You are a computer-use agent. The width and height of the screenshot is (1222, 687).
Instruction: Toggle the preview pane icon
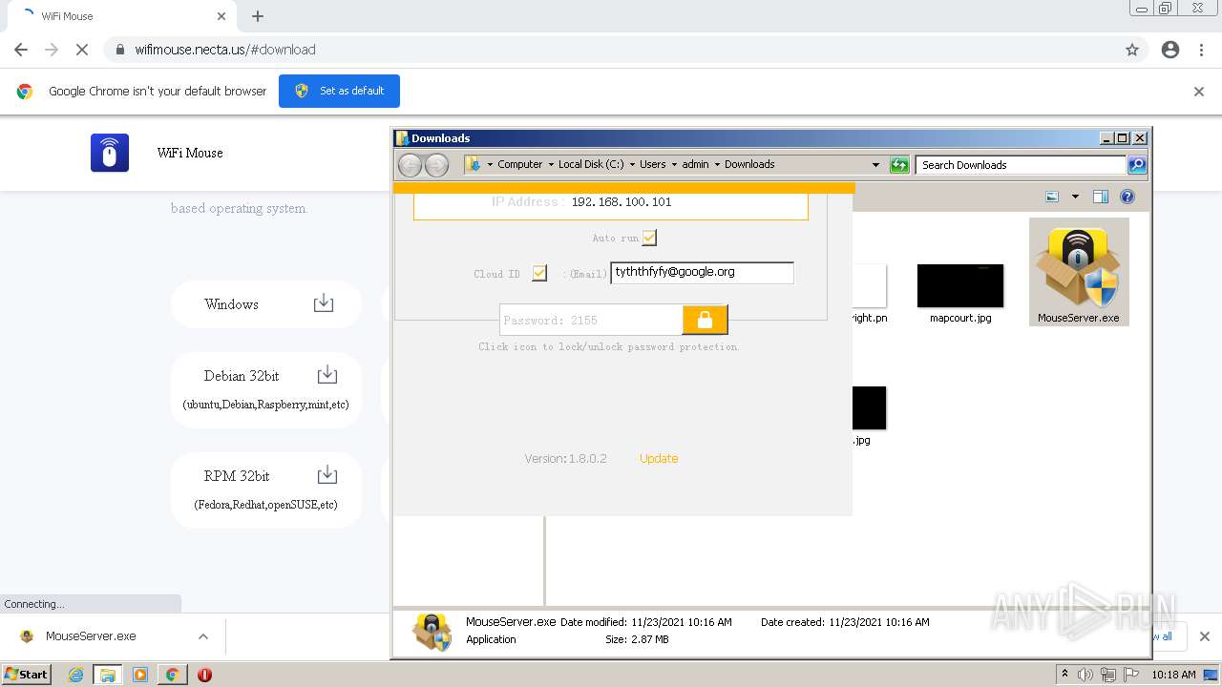(x=1101, y=197)
